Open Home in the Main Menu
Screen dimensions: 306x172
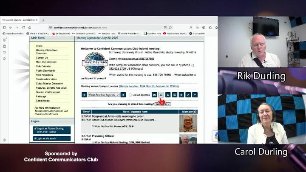tap(39, 46)
